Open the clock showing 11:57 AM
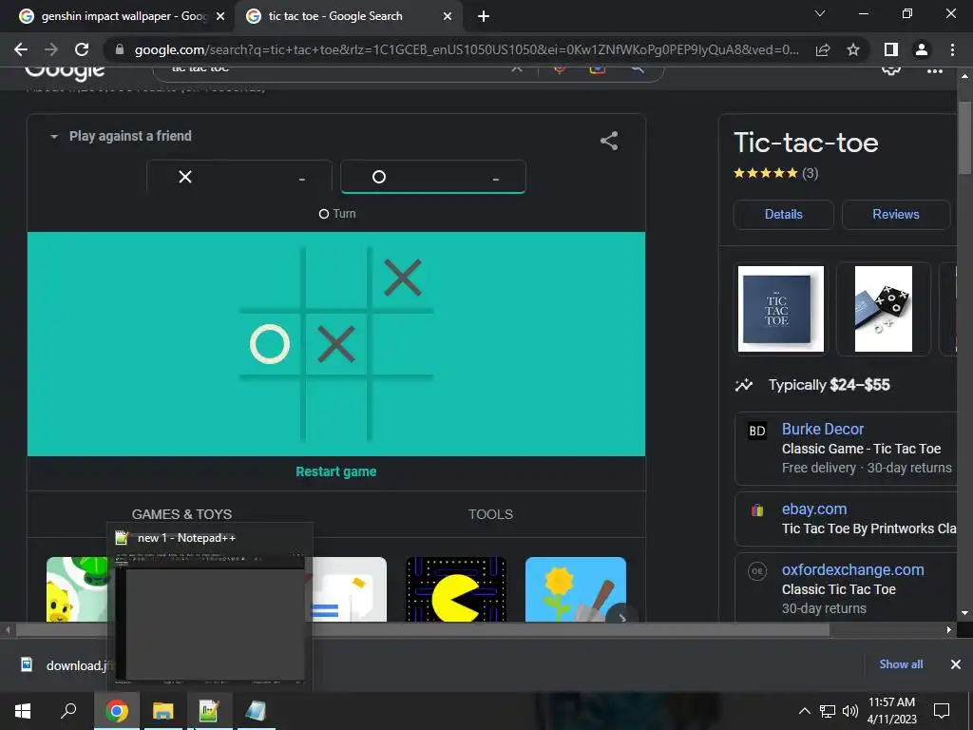The width and height of the screenshot is (973, 730). [891, 711]
